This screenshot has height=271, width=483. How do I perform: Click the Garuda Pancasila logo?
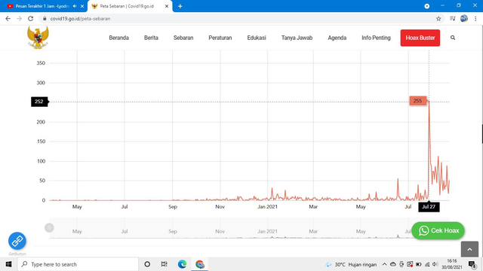[x=38, y=38]
